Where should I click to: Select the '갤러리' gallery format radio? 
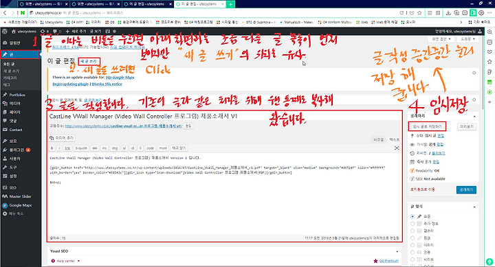click(x=412, y=231)
